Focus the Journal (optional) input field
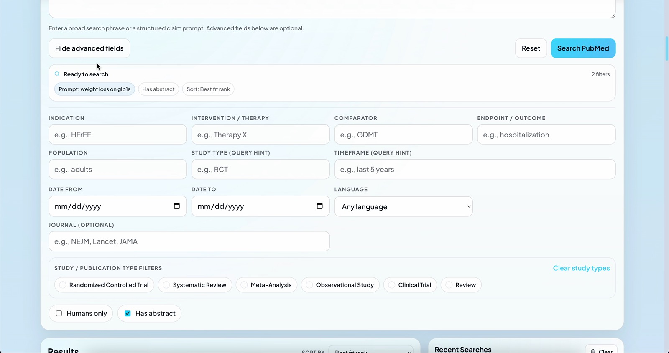The width and height of the screenshot is (669, 353). (x=189, y=241)
